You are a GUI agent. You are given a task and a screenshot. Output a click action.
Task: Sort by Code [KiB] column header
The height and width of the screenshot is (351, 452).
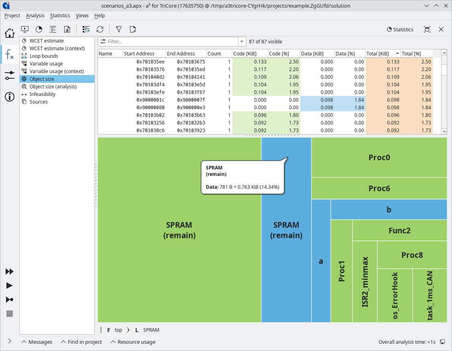(x=250, y=54)
